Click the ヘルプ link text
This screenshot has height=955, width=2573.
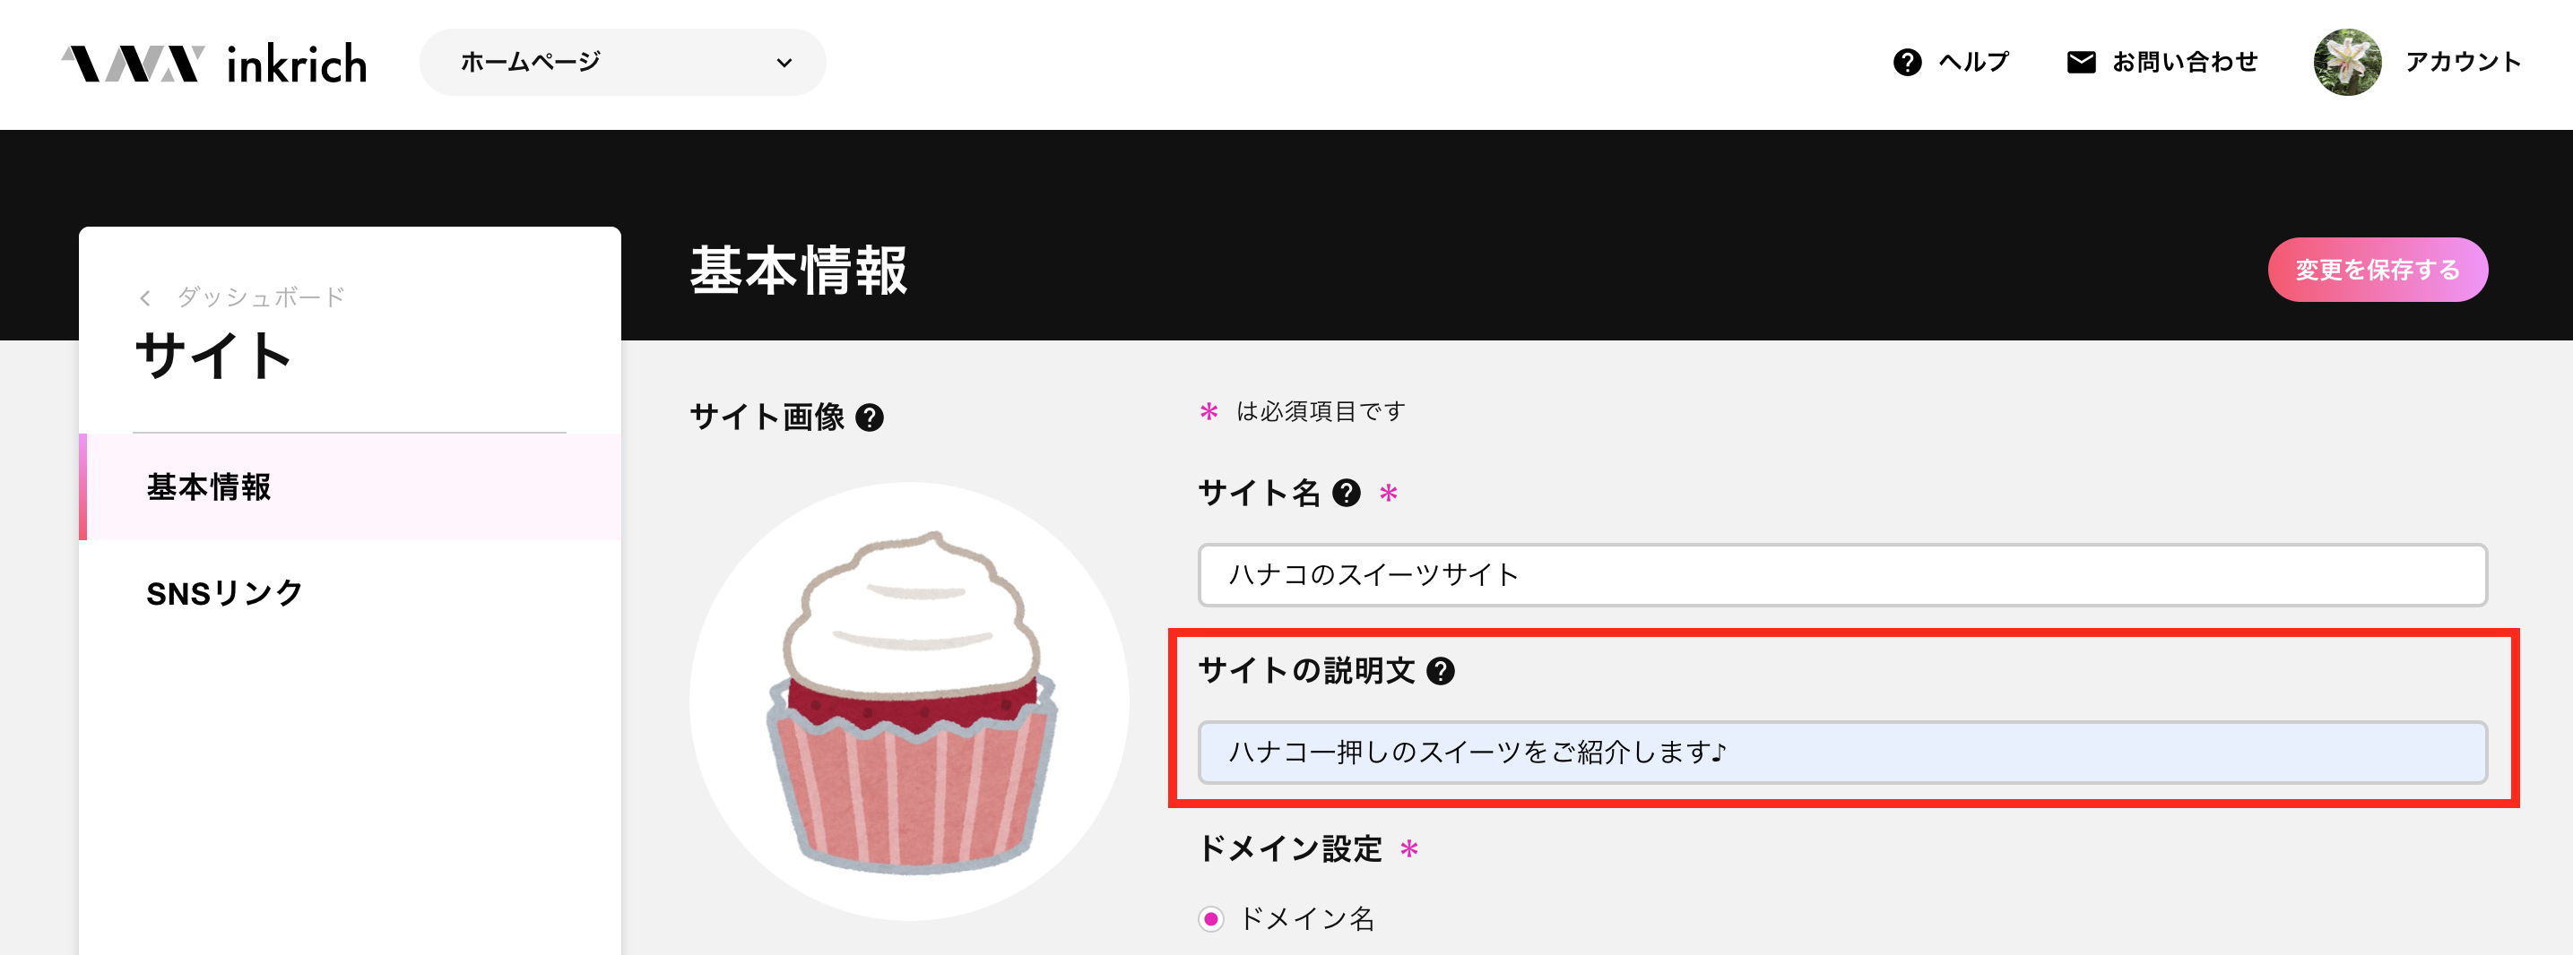(x=1972, y=62)
